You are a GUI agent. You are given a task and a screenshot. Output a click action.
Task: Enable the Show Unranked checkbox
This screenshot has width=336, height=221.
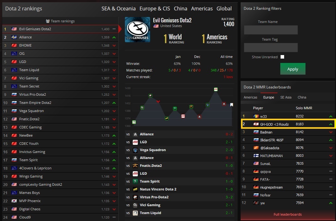(x=282, y=57)
